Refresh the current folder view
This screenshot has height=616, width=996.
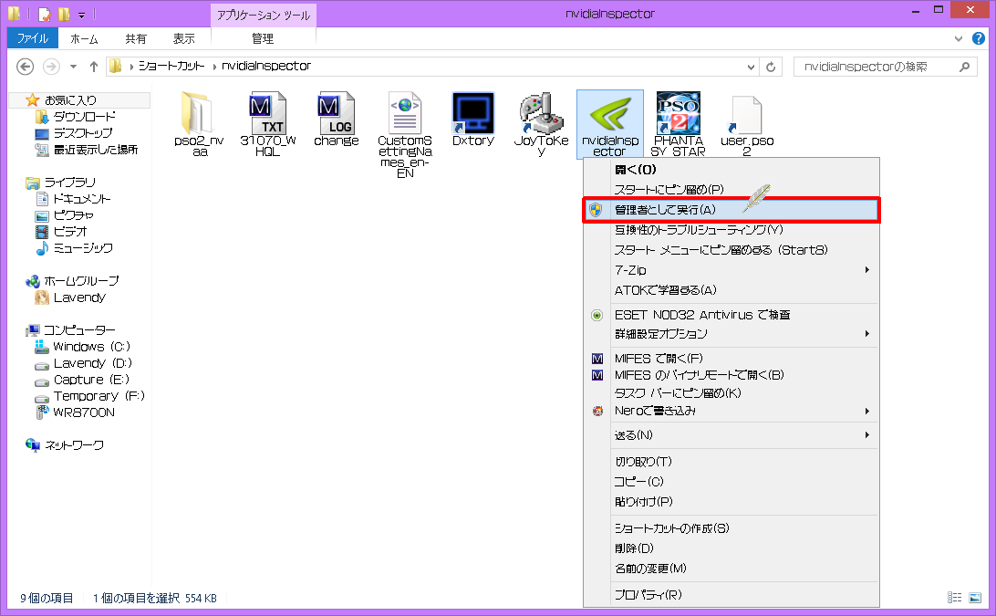pos(771,66)
